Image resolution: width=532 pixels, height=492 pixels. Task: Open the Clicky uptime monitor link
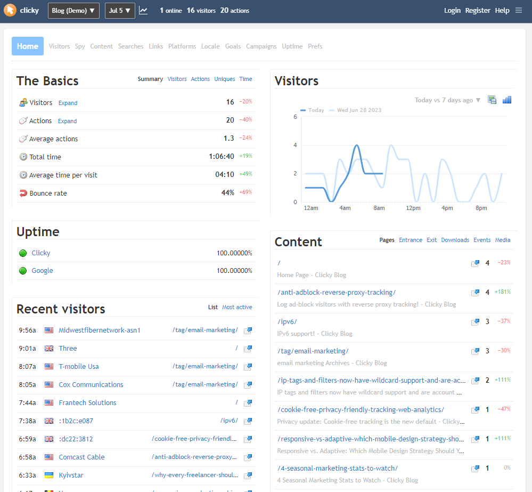tap(40, 253)
